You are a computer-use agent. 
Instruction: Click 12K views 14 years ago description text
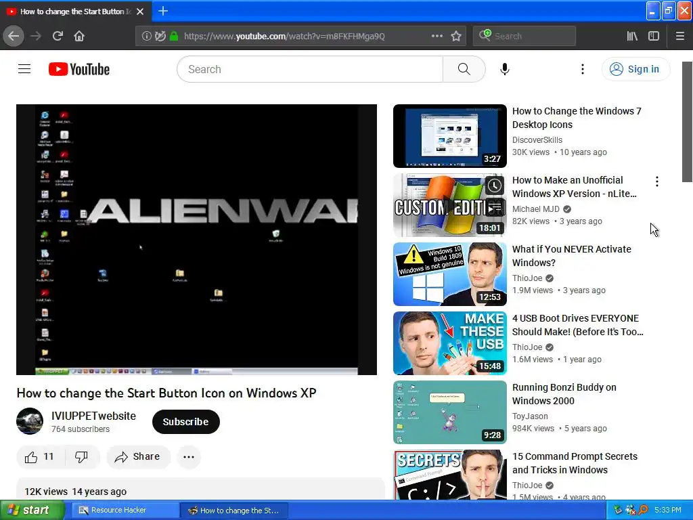[75, 492]
